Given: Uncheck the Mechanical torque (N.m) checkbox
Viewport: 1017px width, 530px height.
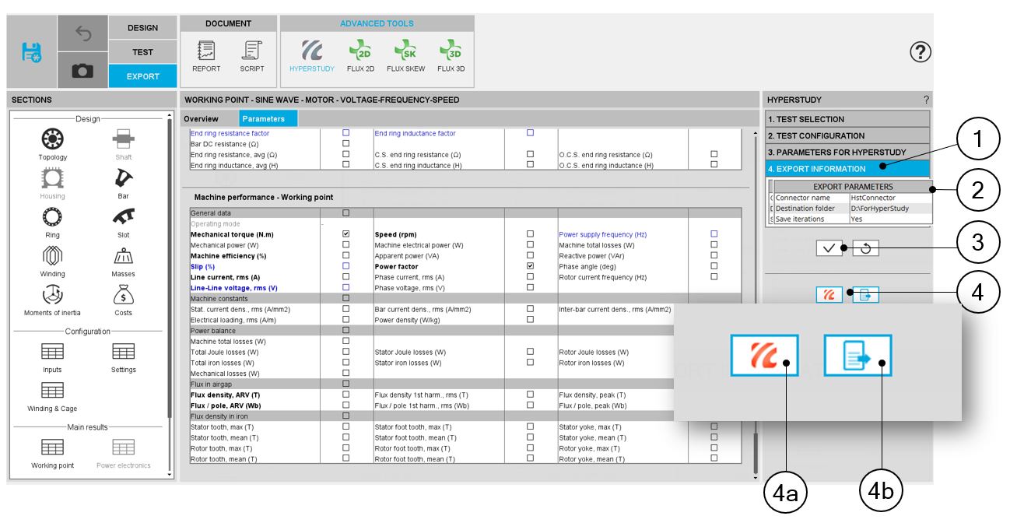Looking at the screenshot, I should [x=346, y=234].
